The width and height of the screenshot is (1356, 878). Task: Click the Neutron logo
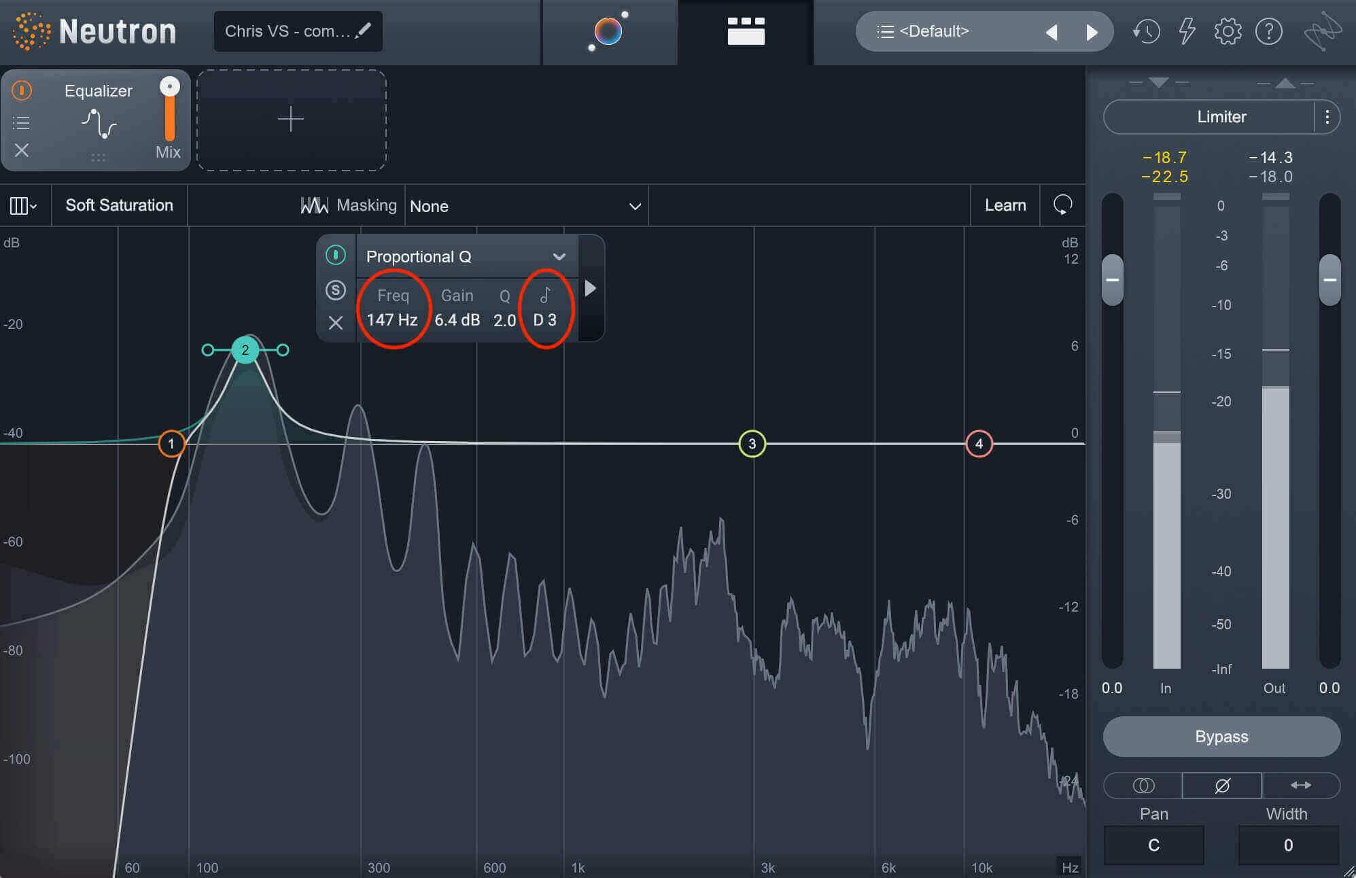point(94,31)
